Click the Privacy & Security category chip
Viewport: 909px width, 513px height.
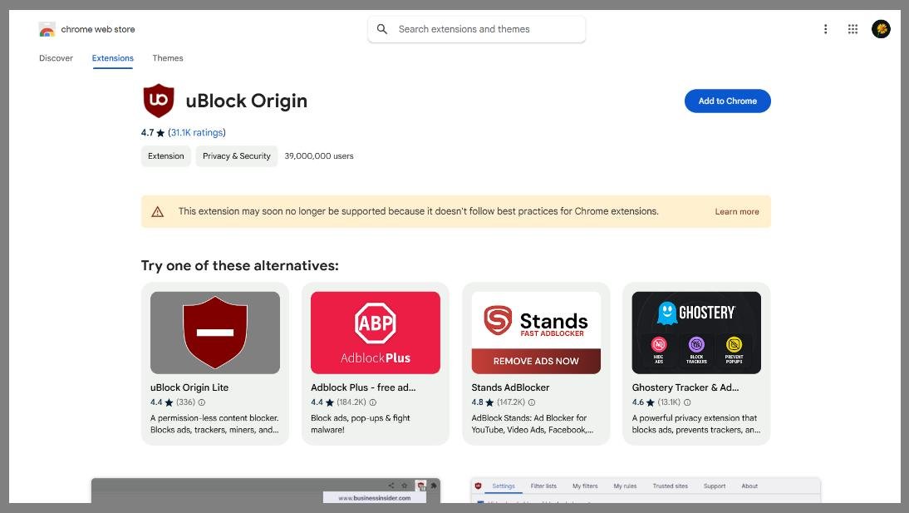click(x=237, y=156)
